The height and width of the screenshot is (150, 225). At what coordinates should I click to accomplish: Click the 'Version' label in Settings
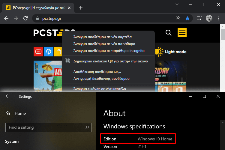pyautogui.click(x=110, y=146)
